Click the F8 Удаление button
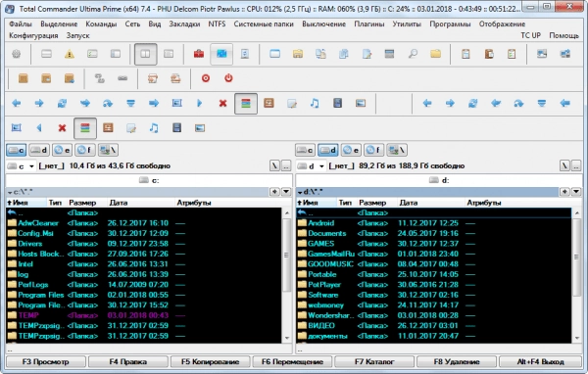The image size is (588, 374). [x=457, y=361]
